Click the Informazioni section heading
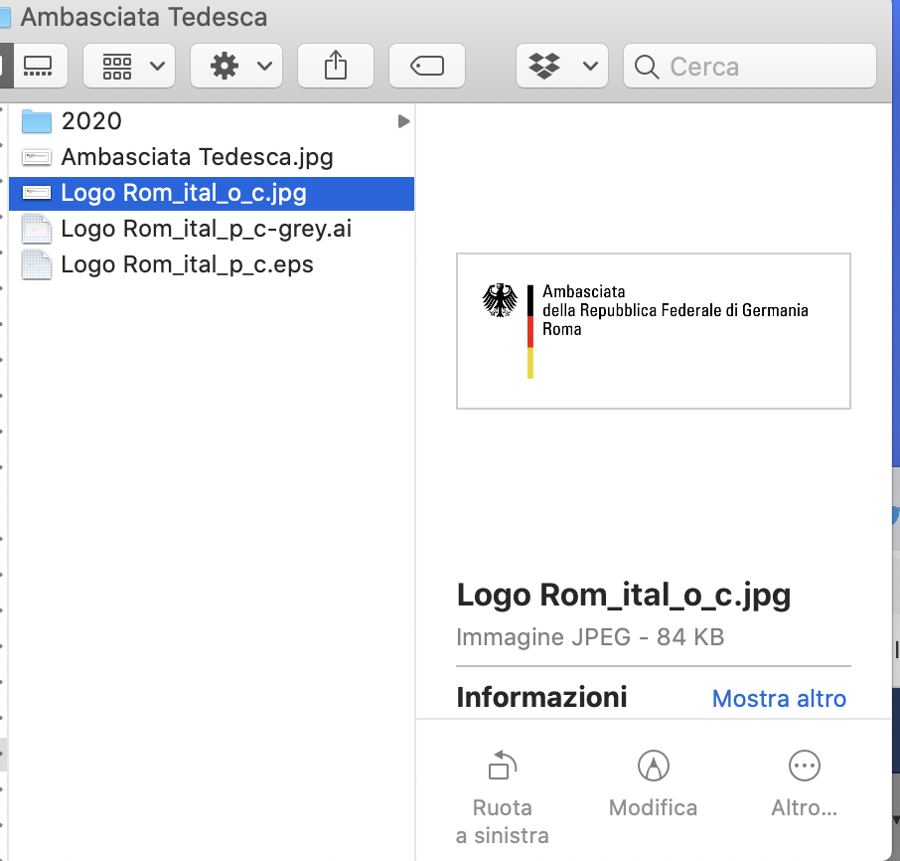Image resolution: width=900 pixels, height=861 pixels. [541, 697]
